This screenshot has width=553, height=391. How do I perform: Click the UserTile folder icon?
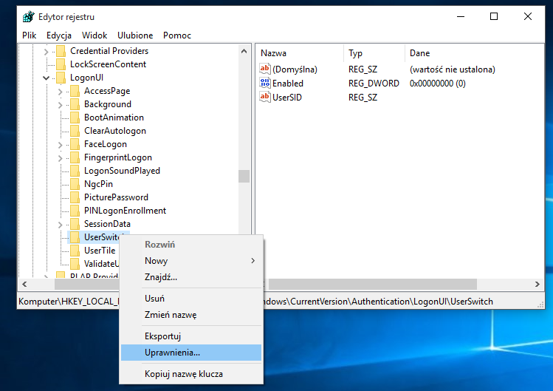75,251
